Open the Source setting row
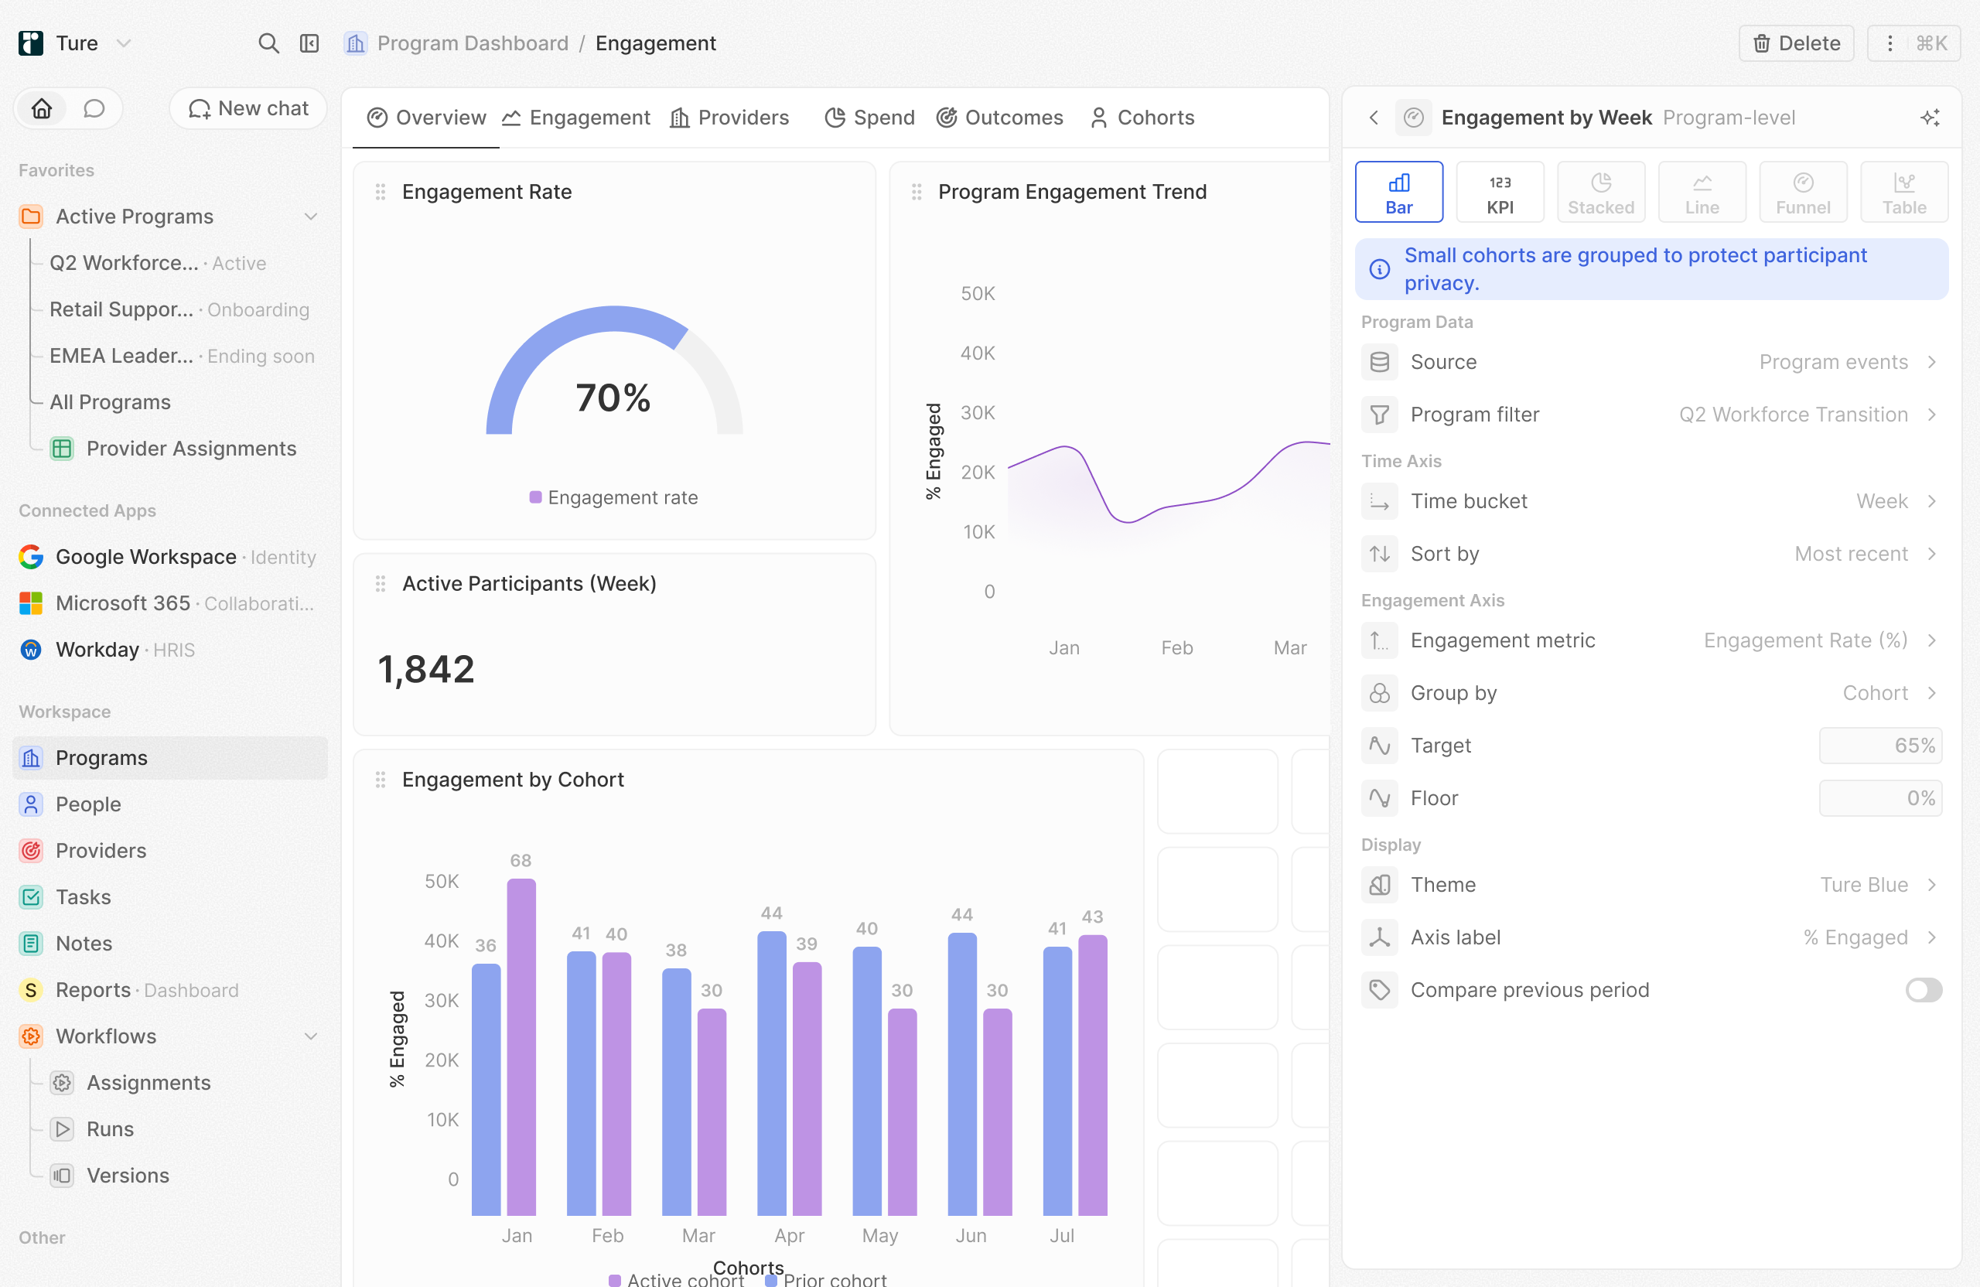The image size is (1980, 1287). pyautogui.click(x=1651, y=362)
